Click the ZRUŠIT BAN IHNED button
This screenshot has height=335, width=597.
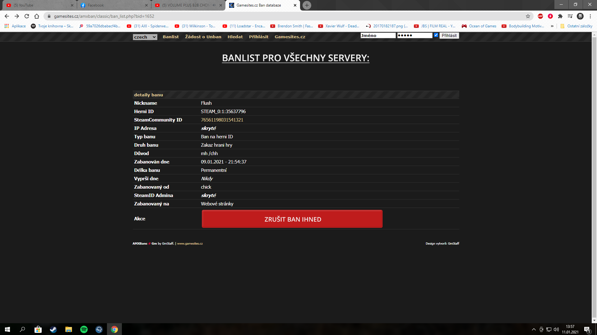tap(292, 219)
